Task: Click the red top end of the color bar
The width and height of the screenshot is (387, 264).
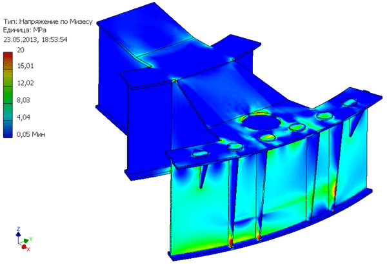Action: point(7,54)
